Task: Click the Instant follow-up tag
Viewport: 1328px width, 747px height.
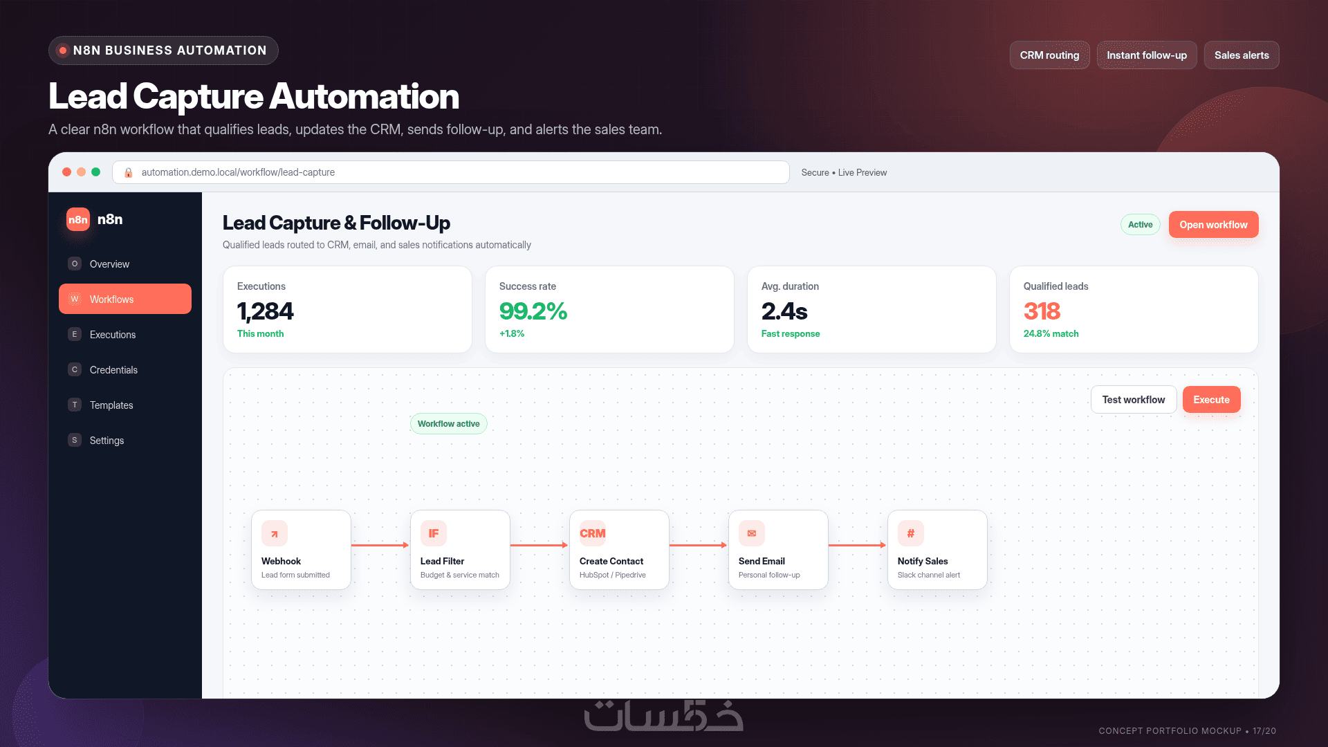Action: click(1147, 55)
